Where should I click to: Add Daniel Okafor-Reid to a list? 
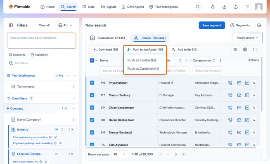(x=254, y=120)
